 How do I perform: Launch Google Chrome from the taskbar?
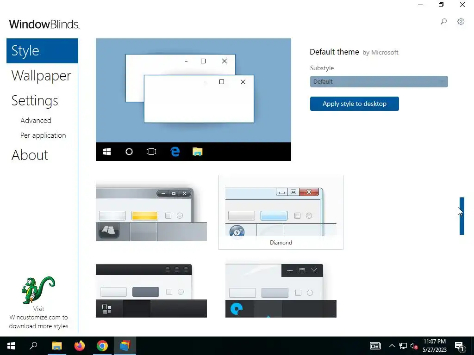click(x=102, y=346)
